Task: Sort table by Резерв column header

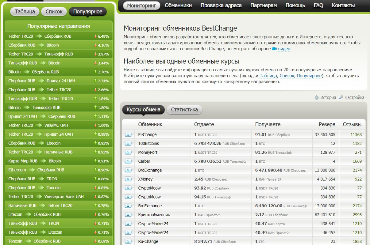Action: pos(327,124)
